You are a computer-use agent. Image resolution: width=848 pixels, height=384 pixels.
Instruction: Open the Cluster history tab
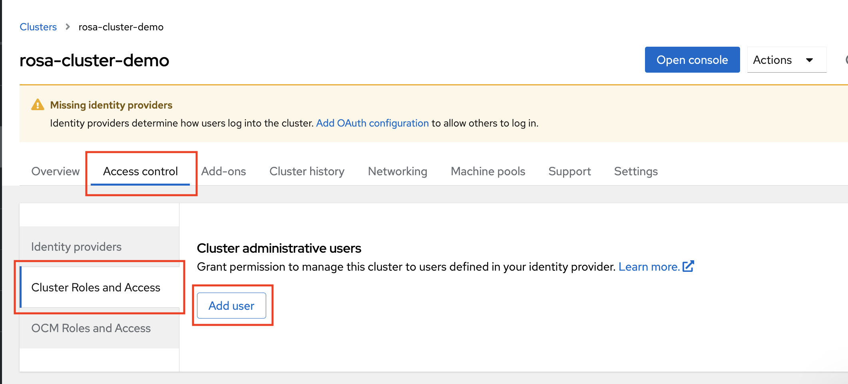[x=307, y=171]
